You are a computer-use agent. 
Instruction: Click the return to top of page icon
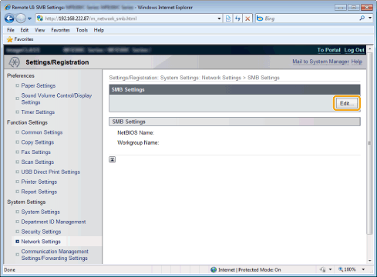tap(113, 159)
